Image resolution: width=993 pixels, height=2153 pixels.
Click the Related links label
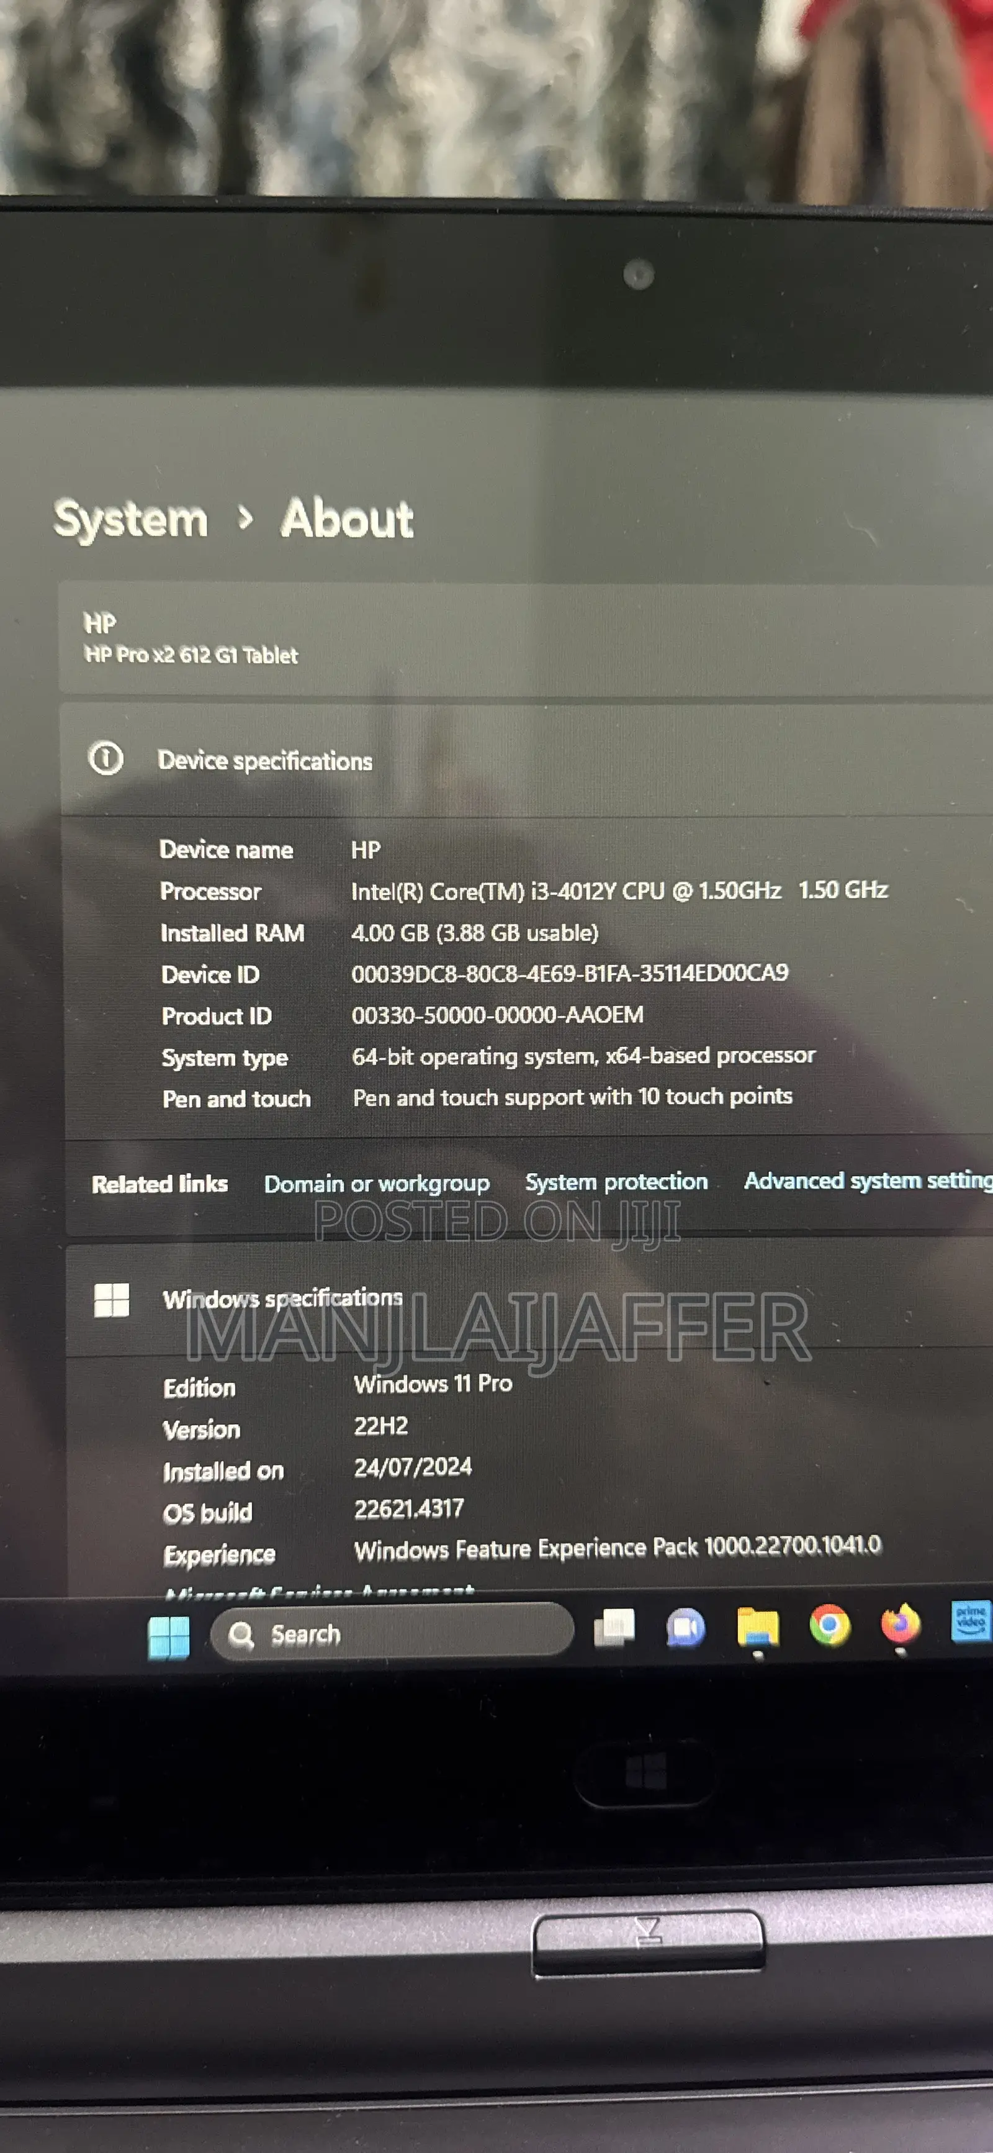pyautogui.click(x=160, y=1184)
